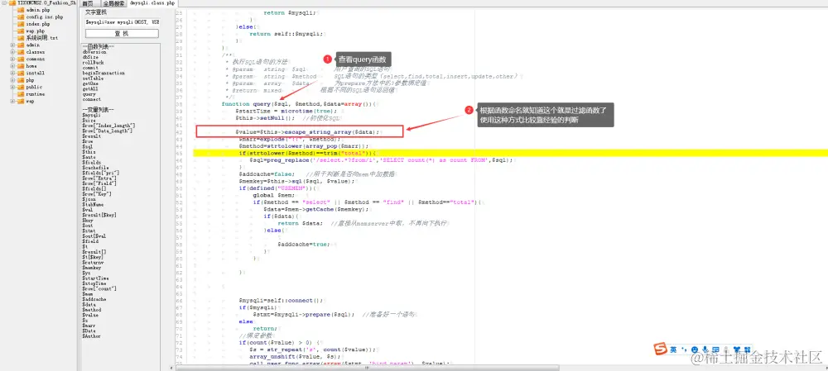Jump to the getOne function
The height and width of the screenshot is (371, 828).
pos(90,83)
